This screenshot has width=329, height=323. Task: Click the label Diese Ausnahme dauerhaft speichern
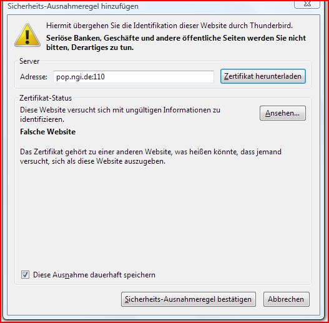94,275
